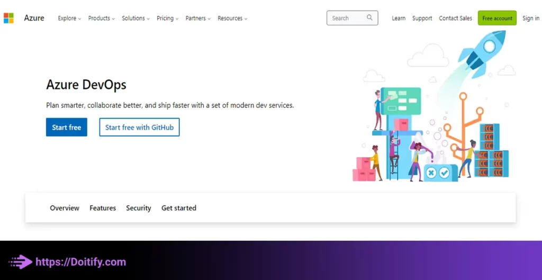Open the Learn link

tap(399, 19)
